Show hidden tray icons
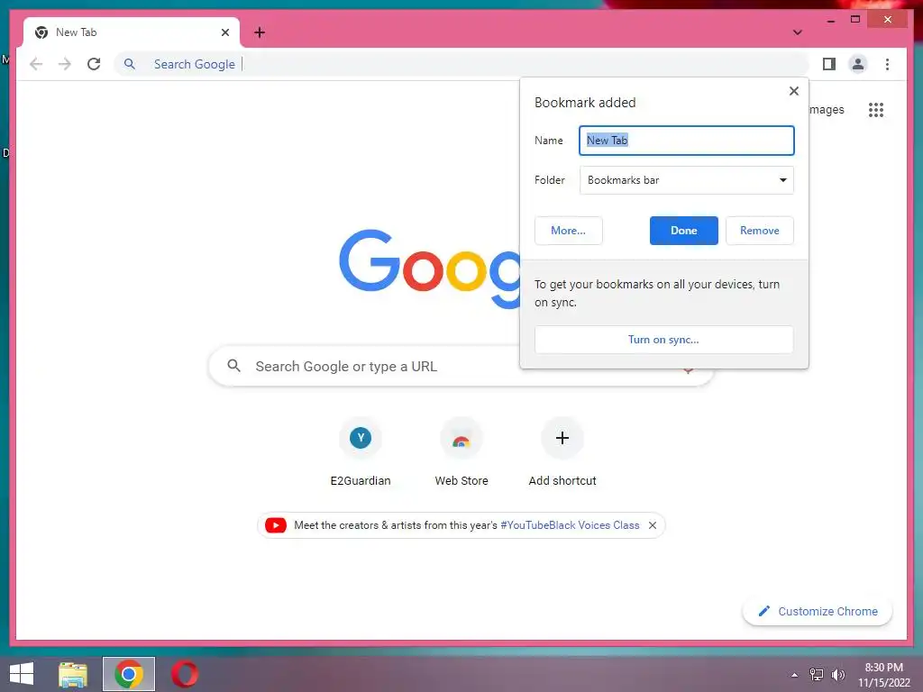This screenshot has width=923, height=692. [x=794, y=674]
